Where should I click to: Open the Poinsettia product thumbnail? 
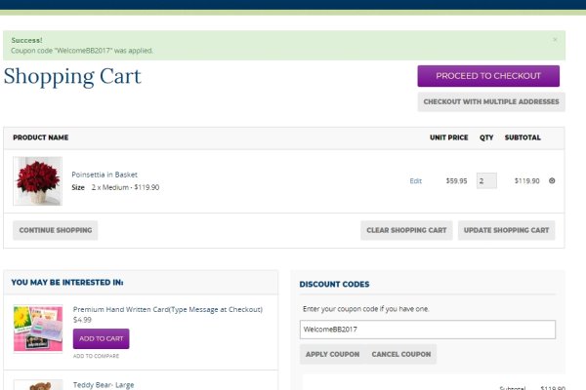coord(37,181)
